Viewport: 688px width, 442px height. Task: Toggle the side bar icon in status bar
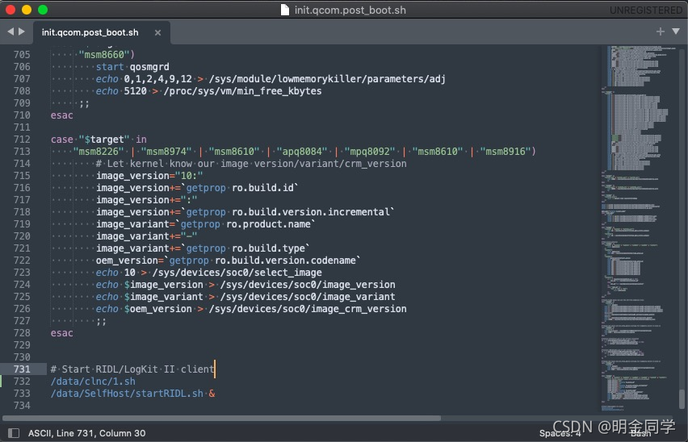pos(14,433)
